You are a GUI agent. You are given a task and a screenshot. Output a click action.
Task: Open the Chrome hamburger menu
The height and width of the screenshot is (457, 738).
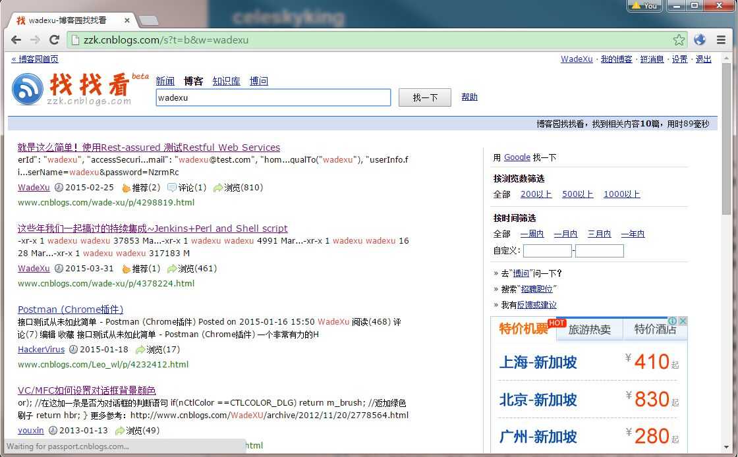[x=721, y=40]
